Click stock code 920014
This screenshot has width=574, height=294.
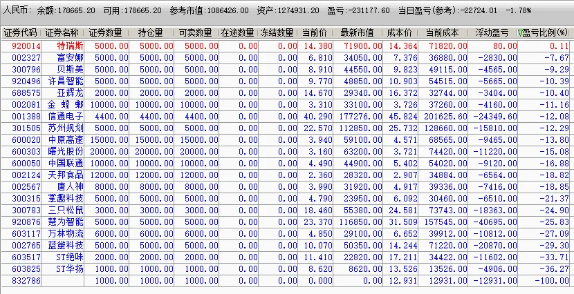coord(26,46)
